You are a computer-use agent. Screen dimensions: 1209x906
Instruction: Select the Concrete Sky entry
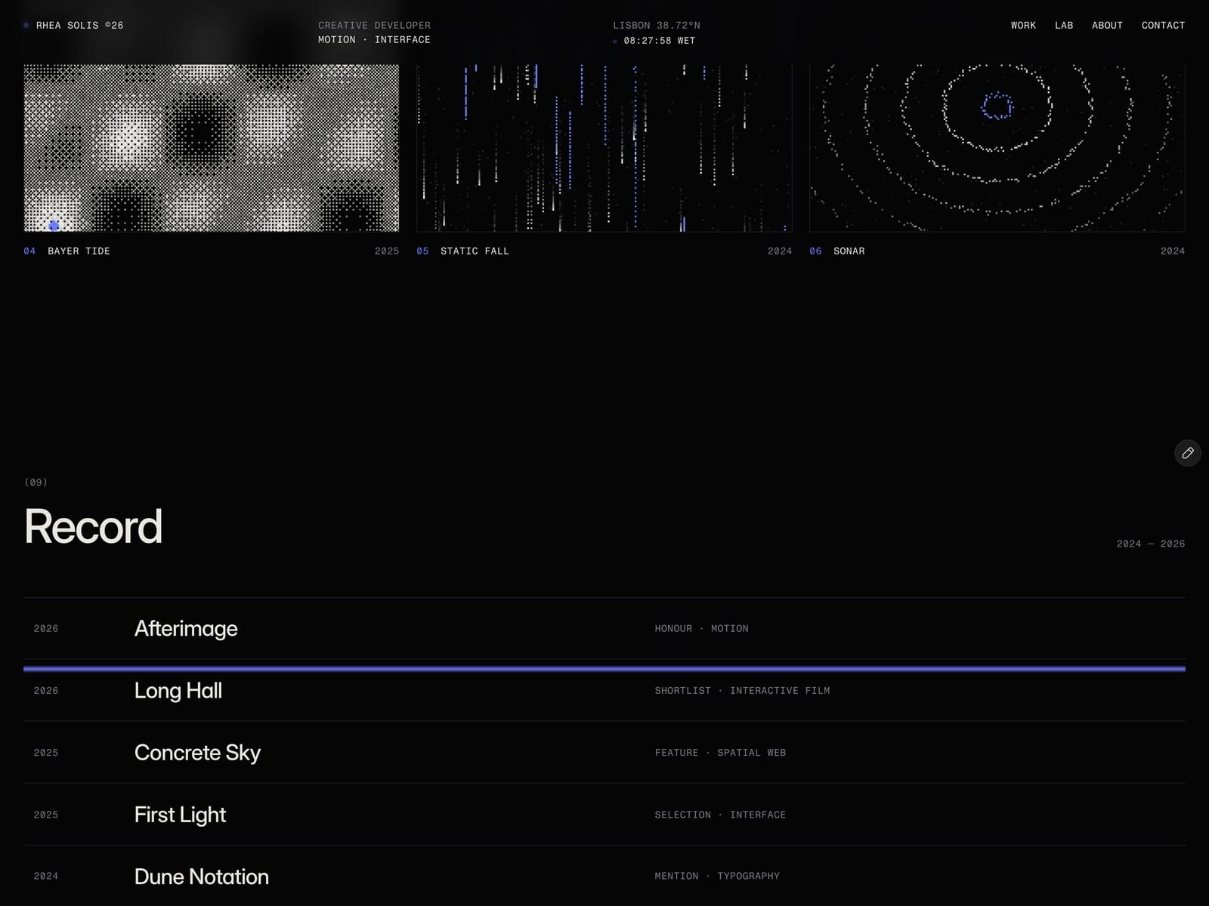coord(604,753)
